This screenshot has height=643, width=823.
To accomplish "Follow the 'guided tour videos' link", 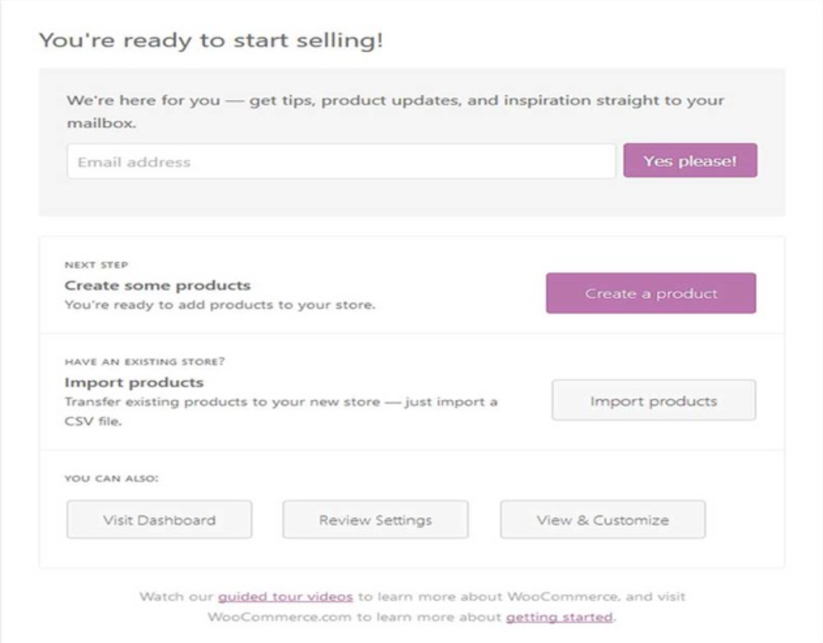I will coord(285,597).
